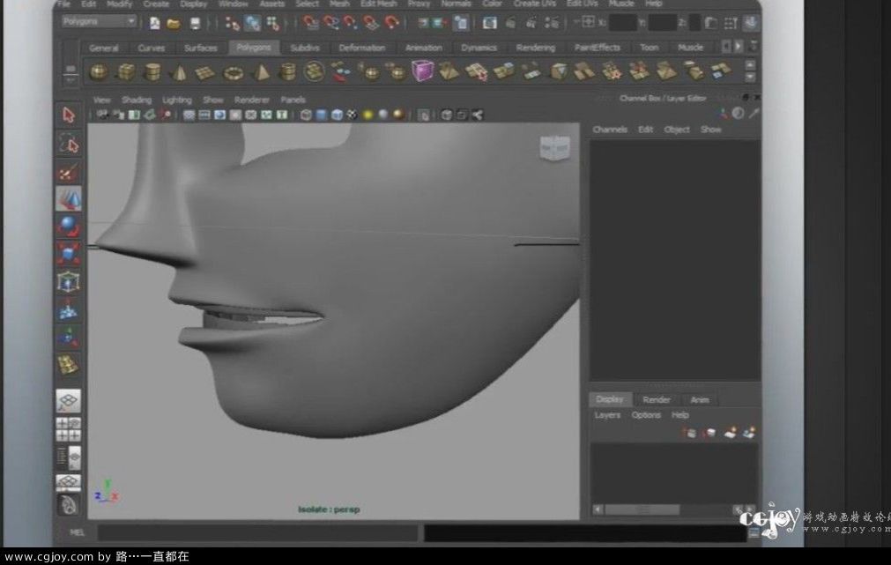Open the Polygons menu set dropdown
The width and height of the screenshot is (891, 565).
(97, 19)
